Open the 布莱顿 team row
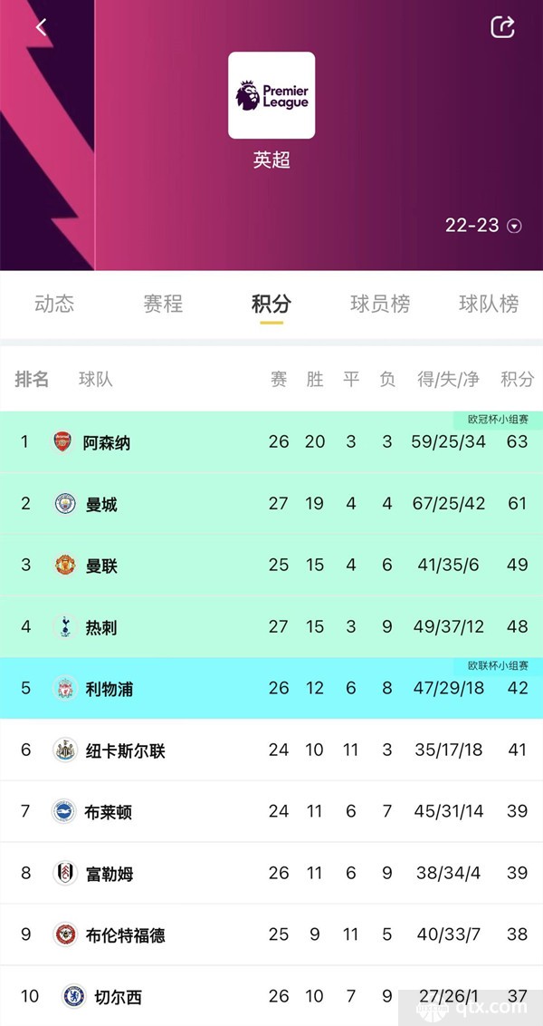The image size is (543, 1026). pyautogui.click(x=271, y=811)
